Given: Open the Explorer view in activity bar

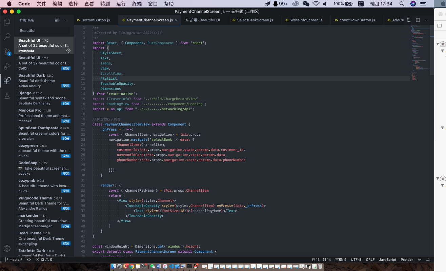Looking at the screenshot, I should click(7, 22).
